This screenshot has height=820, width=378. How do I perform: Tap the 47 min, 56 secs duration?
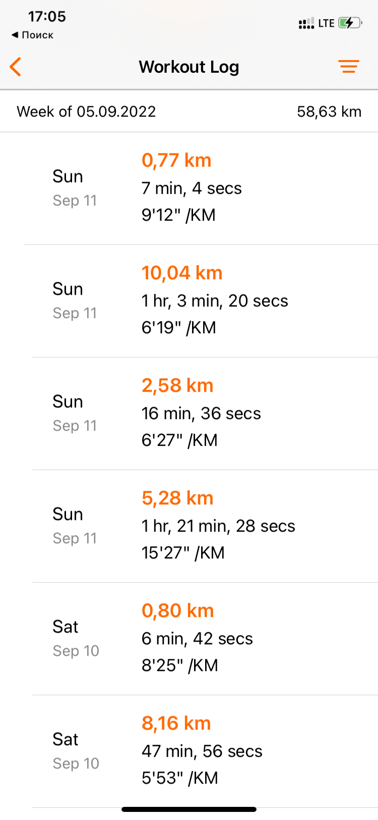coord(202,751)
